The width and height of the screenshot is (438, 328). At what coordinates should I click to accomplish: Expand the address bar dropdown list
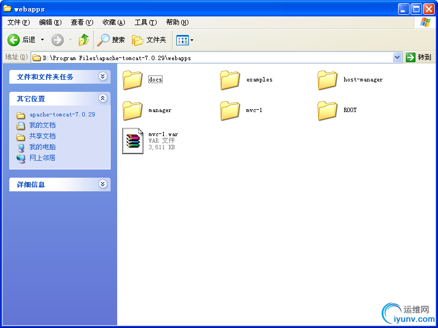tap(397, 57)
